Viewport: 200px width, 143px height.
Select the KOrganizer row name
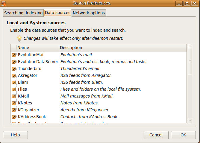[x=29, y=110]
